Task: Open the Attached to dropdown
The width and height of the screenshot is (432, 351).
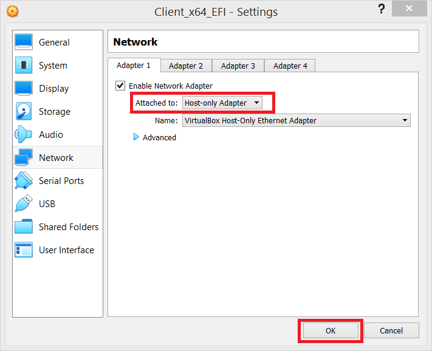Action: click(222, 103)
